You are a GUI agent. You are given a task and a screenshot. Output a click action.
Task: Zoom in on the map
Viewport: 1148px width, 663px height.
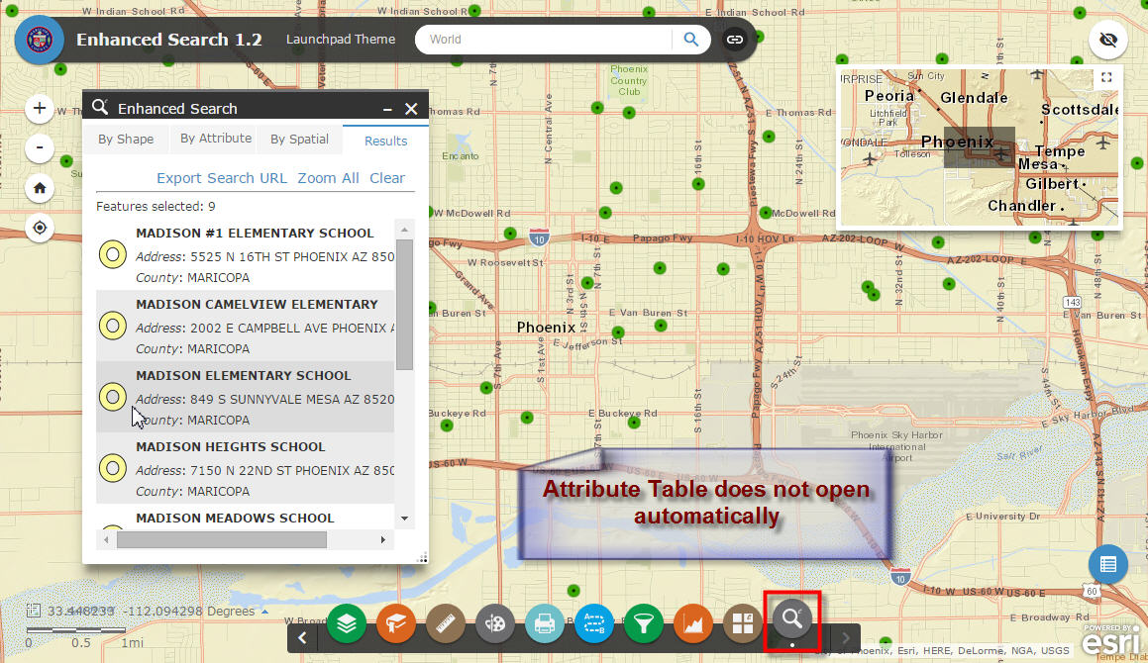click(x=40, y=108)
